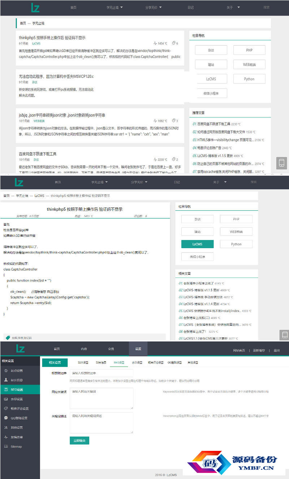The width and height of the screenshot is (289, 479).
Task: Click the person icon for 站长信息 in the admin sidebar
Action: tap(6, 380)
